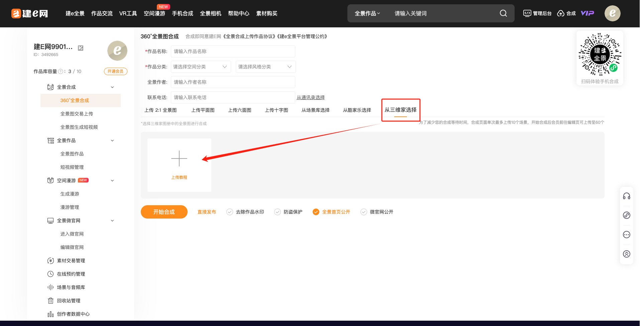The width and height of the screenshot is (640, 326).
Task: Click the 开始合成 button
Action: pos(164,212)
